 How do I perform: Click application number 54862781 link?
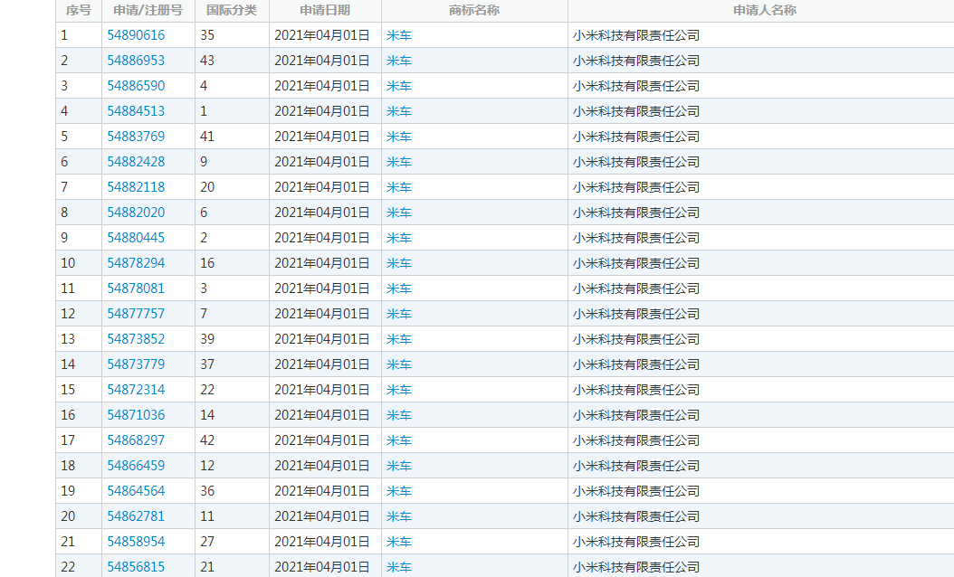136,516
